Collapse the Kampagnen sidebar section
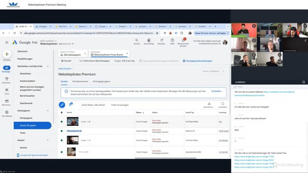The height and width of the screenshot is (173, 308). click(48, 111)
